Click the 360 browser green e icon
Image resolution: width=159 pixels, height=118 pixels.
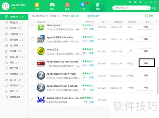41,27
